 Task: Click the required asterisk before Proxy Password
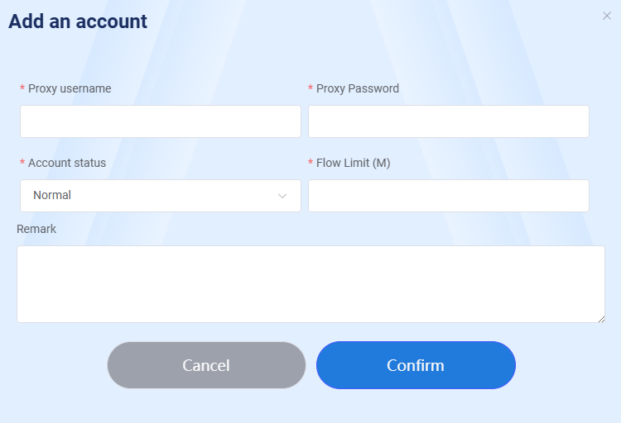tap(310, 88)
